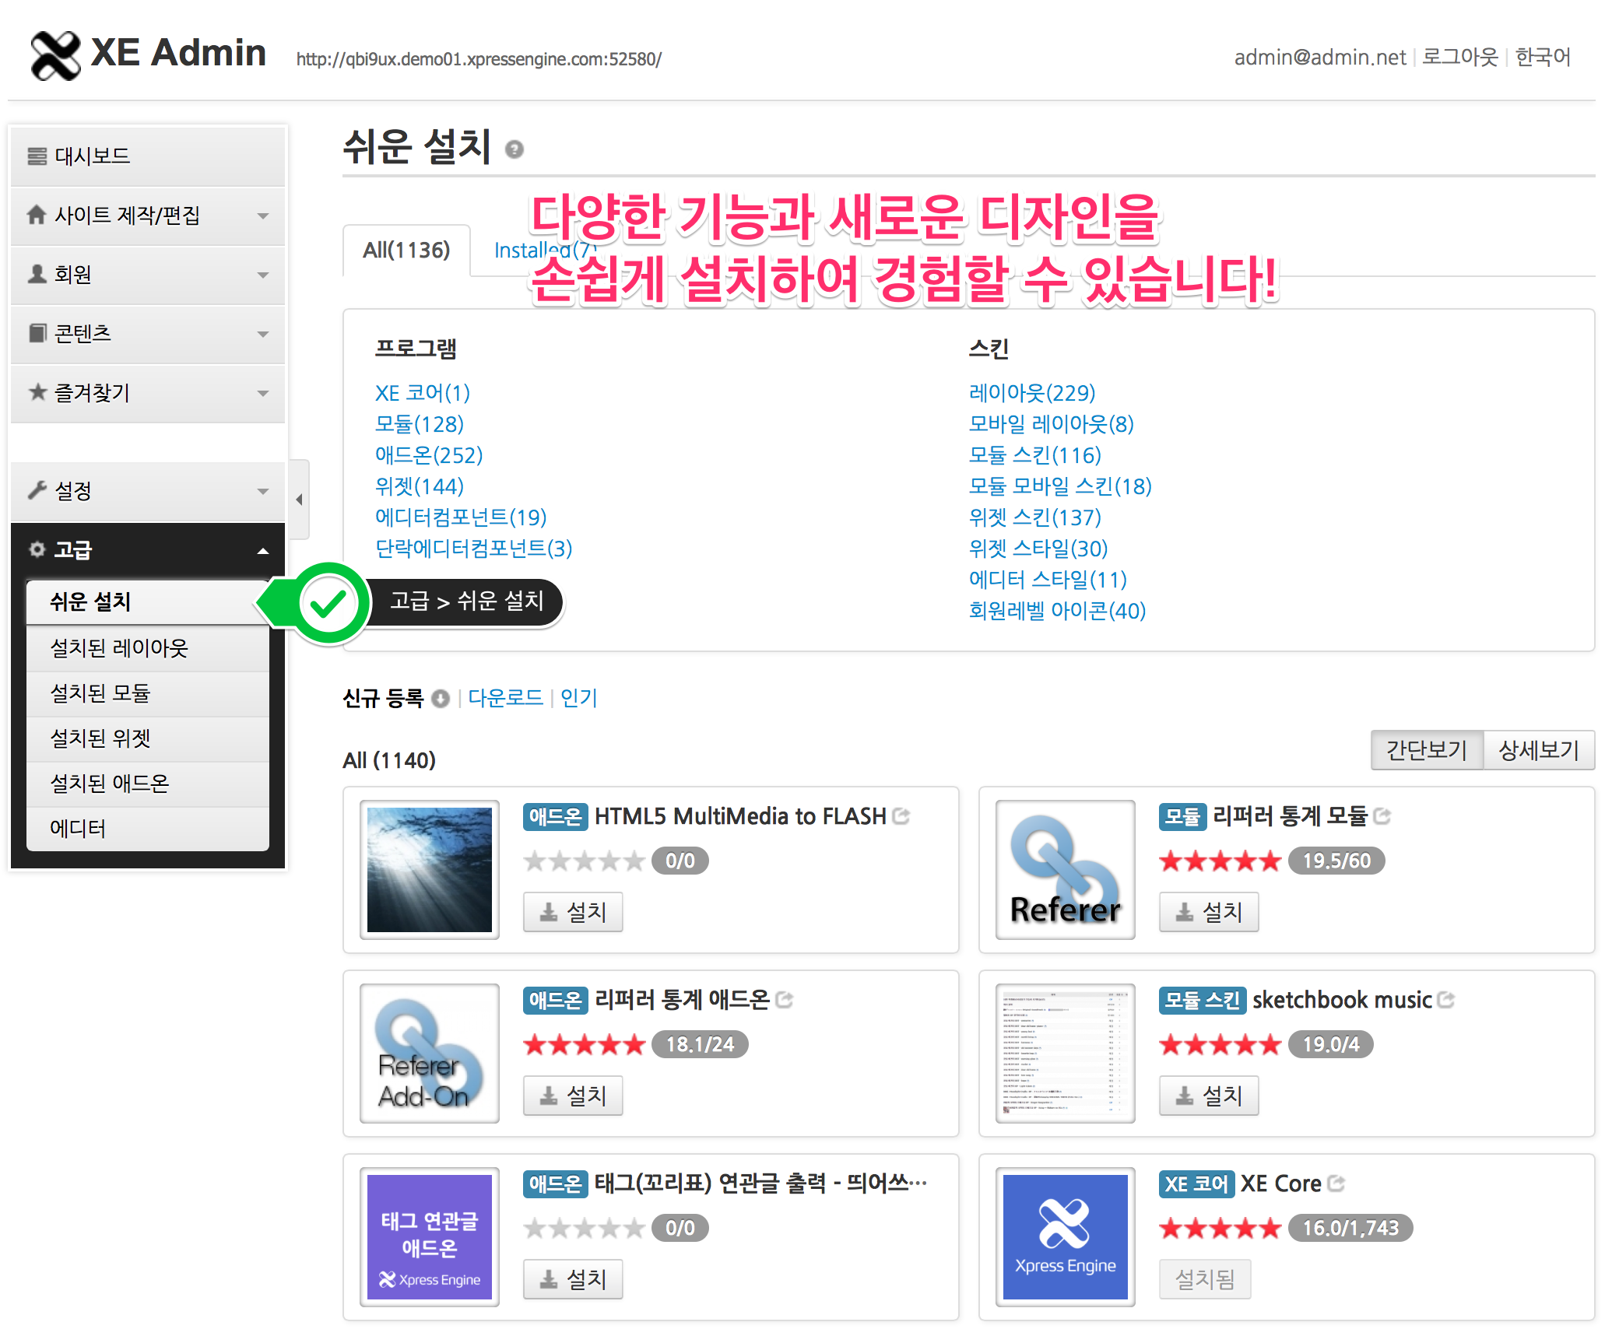Click the sort arrow icon next to 신규 등록

[x=440, y=699]
